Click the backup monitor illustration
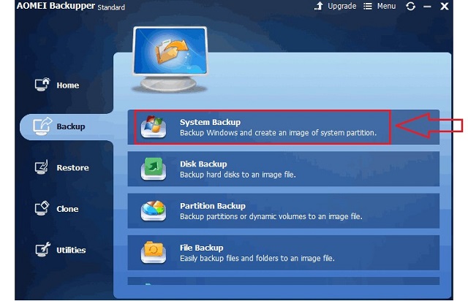468x301 pixels. tap(170, 59)
